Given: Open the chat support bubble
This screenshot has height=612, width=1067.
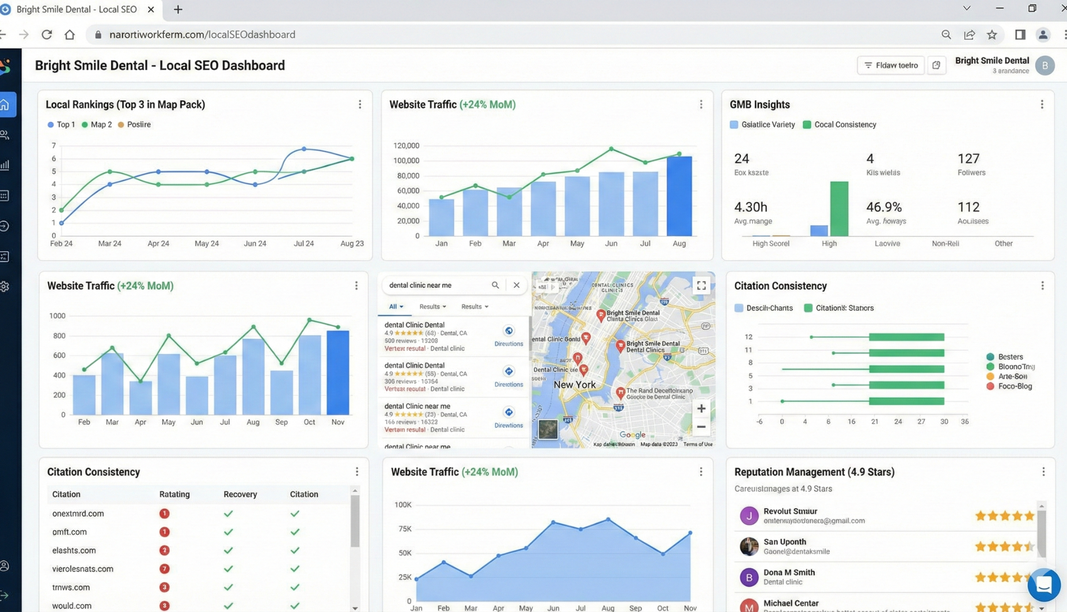Looking at the screenshot, I should [1043, 585].
